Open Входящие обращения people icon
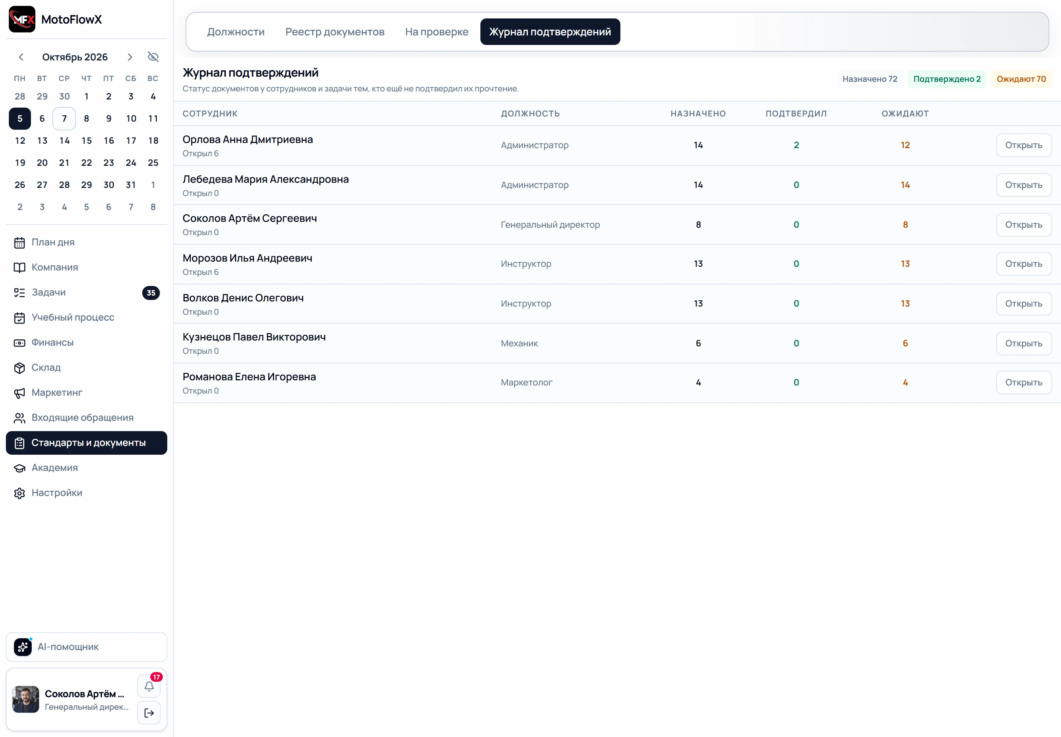Screen dimensions: 1061x737 20,418
